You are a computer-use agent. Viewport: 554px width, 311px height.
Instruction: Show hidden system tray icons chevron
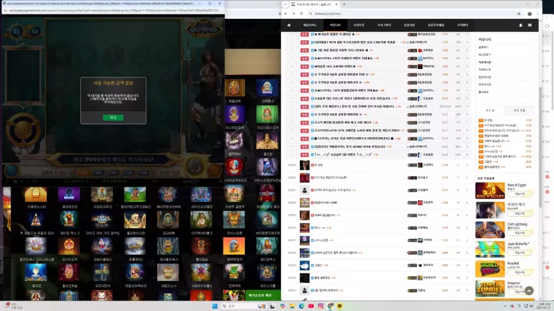(505, 306)
